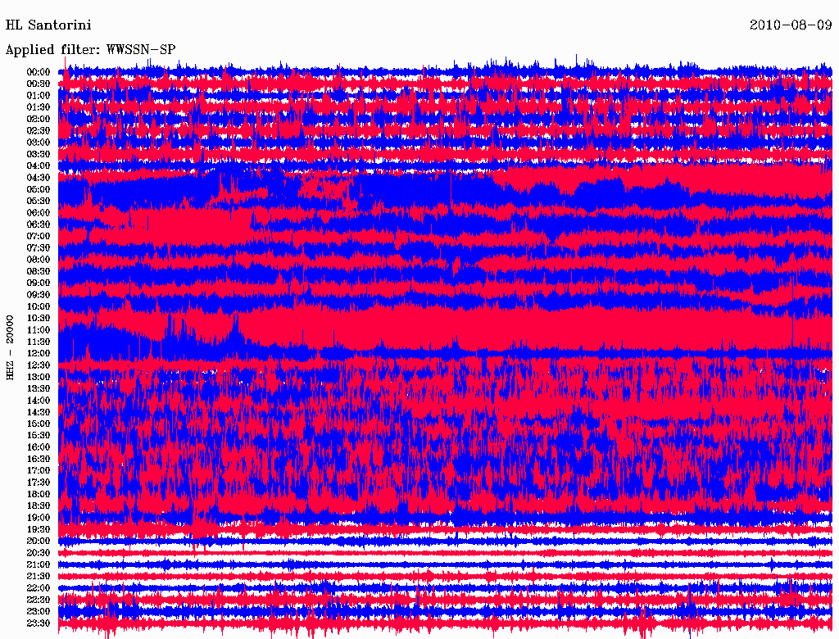This screenshot has height=639, width=839.
Task: Select the 23:00 time label
Action: click(38, 611)
